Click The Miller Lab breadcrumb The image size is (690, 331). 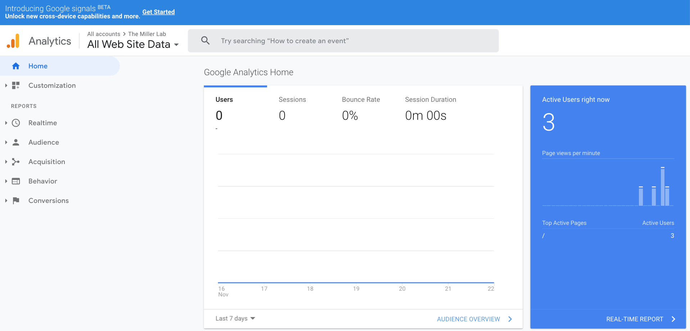pos(147,34)
